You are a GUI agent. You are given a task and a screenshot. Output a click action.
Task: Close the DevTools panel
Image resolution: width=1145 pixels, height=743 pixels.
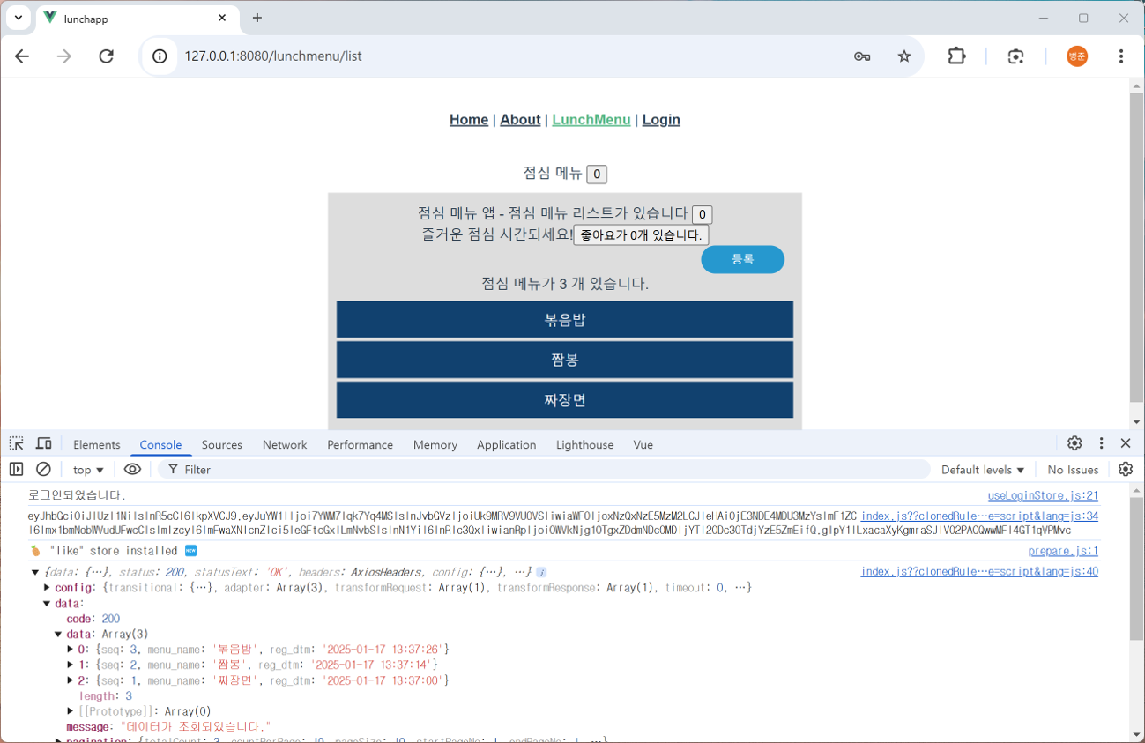(1126, 443)
